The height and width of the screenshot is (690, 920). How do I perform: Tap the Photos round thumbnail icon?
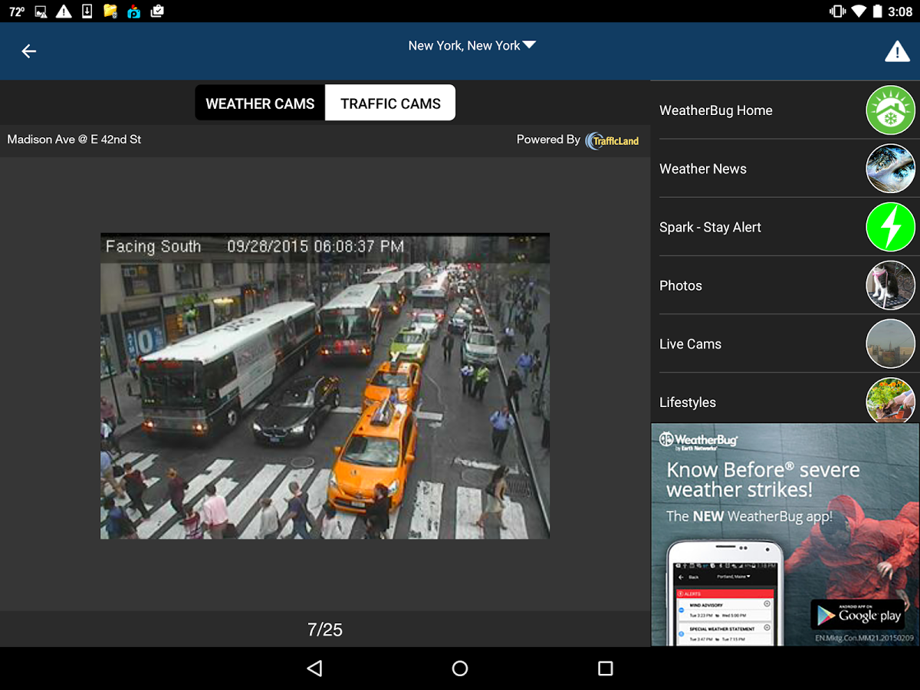(x=891, y=285)
